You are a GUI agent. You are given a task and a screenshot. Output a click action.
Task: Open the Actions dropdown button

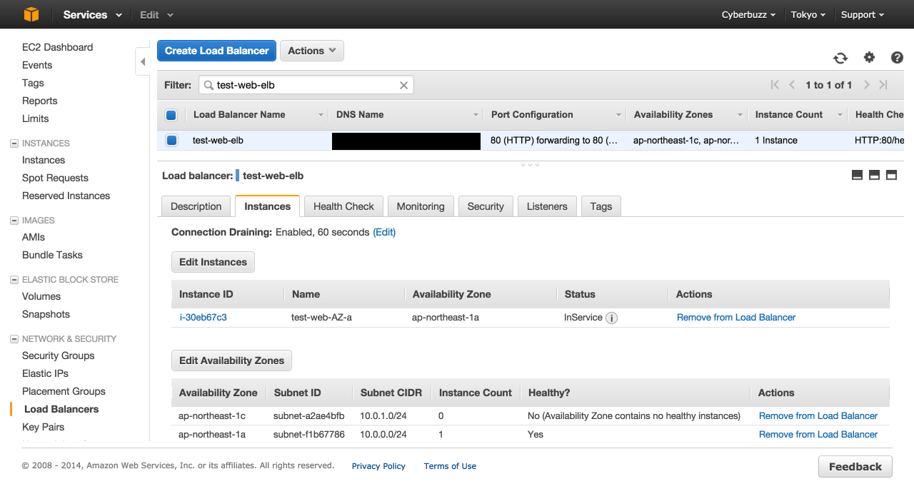point(312,51)
